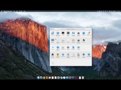Click the Show All grid button
The height and width of the screenshot is (90, 121).
coord(59,29)
